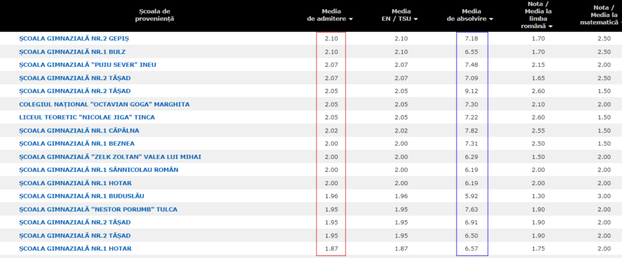
Task: Select ȘCOALA GIMNAZIALĂ NR.1 BEZNEA link
Action: tap(77, 143)
